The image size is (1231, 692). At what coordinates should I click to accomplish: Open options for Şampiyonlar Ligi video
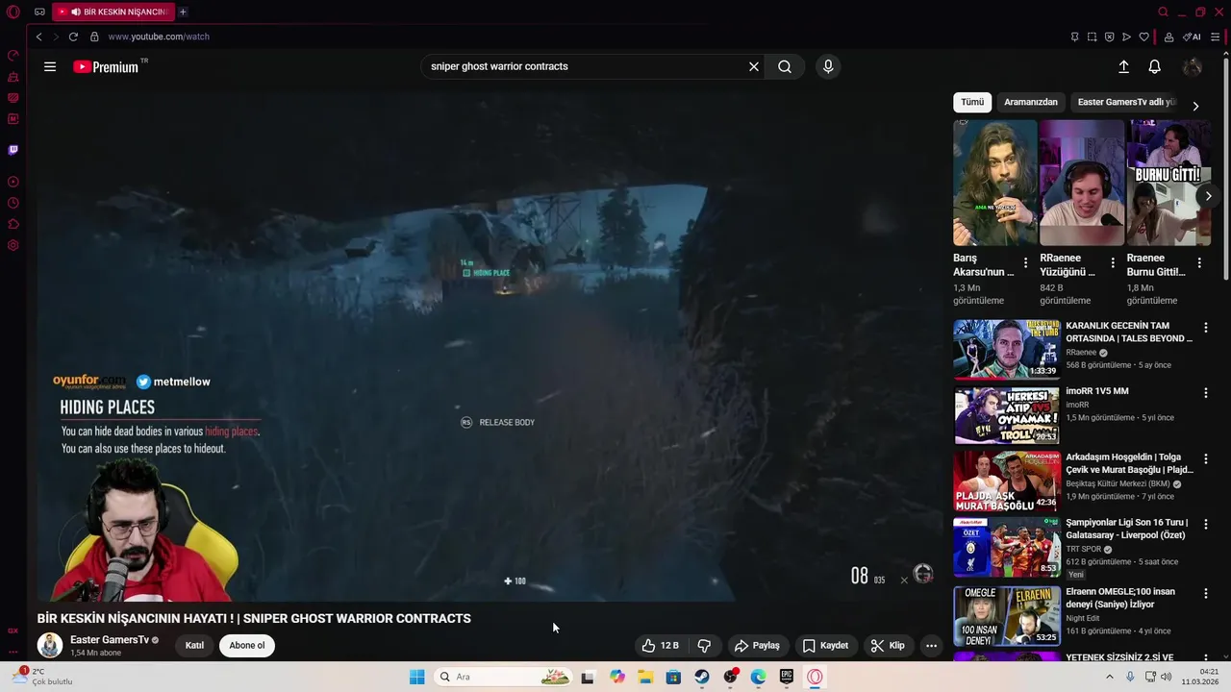click(x=1205, y=525)
